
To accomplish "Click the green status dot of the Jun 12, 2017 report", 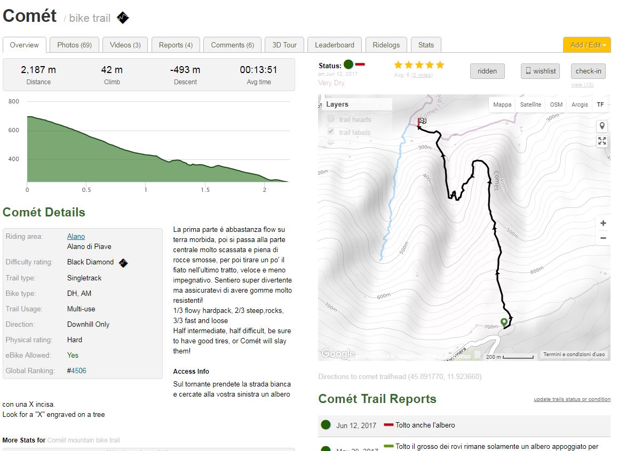I will coord(326,425).
